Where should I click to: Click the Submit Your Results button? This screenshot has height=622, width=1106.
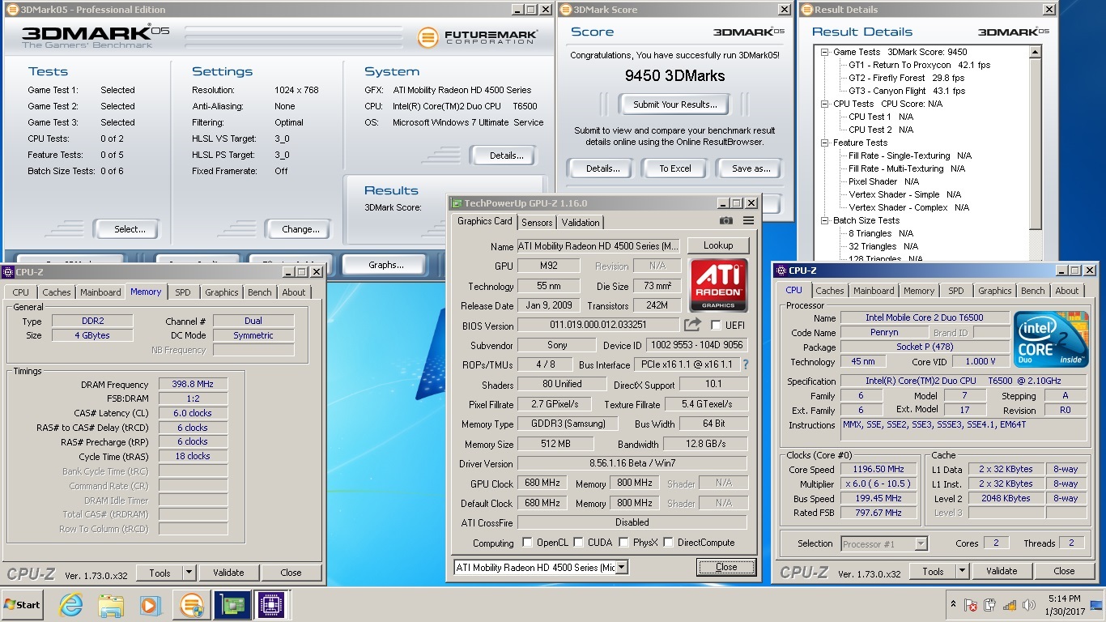point(674,104)
